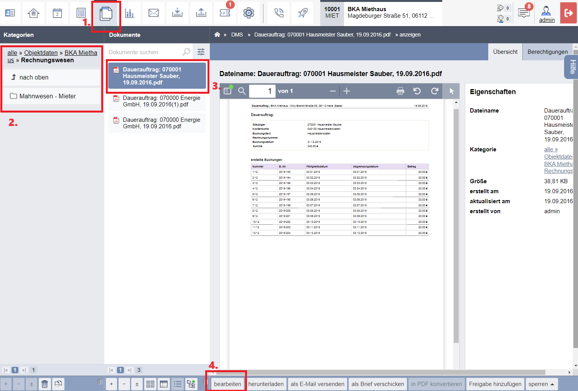
Task: Print the PDF document
Action: click(x=400, y=91)
